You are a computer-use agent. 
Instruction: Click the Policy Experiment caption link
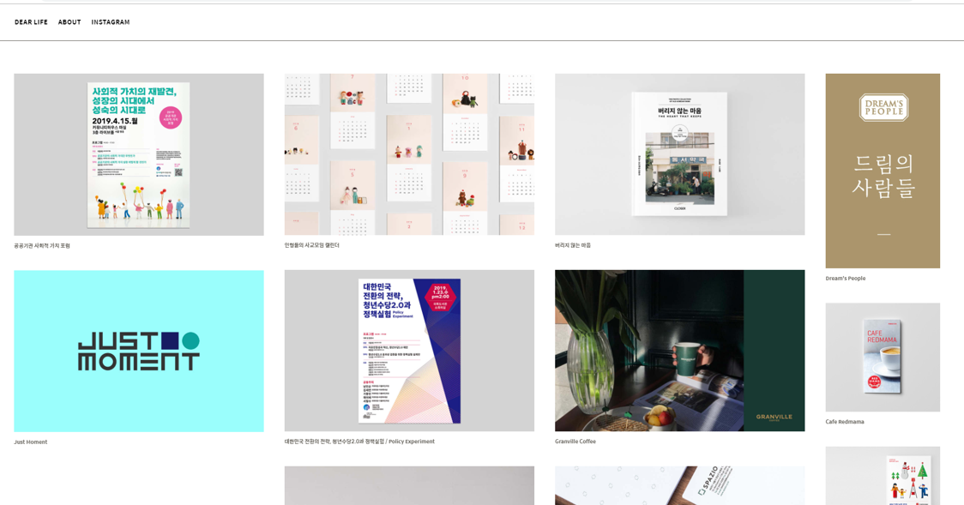[x=359, y=441]
